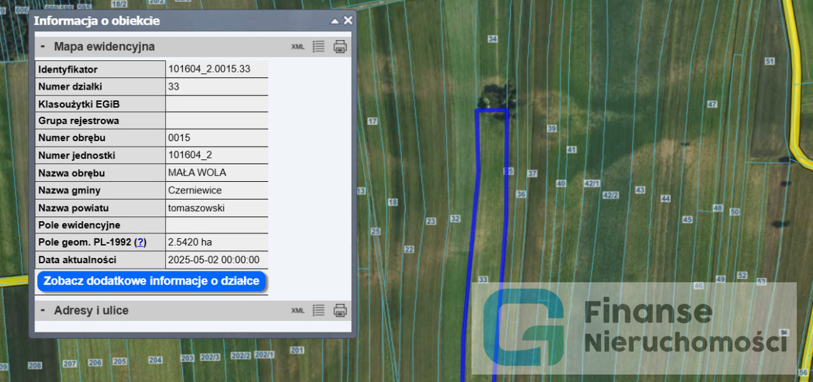Click the Finanse Nieruchomości logo
The image size is (813, 382).
[633, 328]
